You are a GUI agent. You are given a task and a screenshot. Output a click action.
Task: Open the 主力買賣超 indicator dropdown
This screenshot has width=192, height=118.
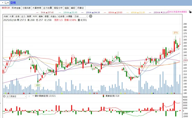point(16,96)
